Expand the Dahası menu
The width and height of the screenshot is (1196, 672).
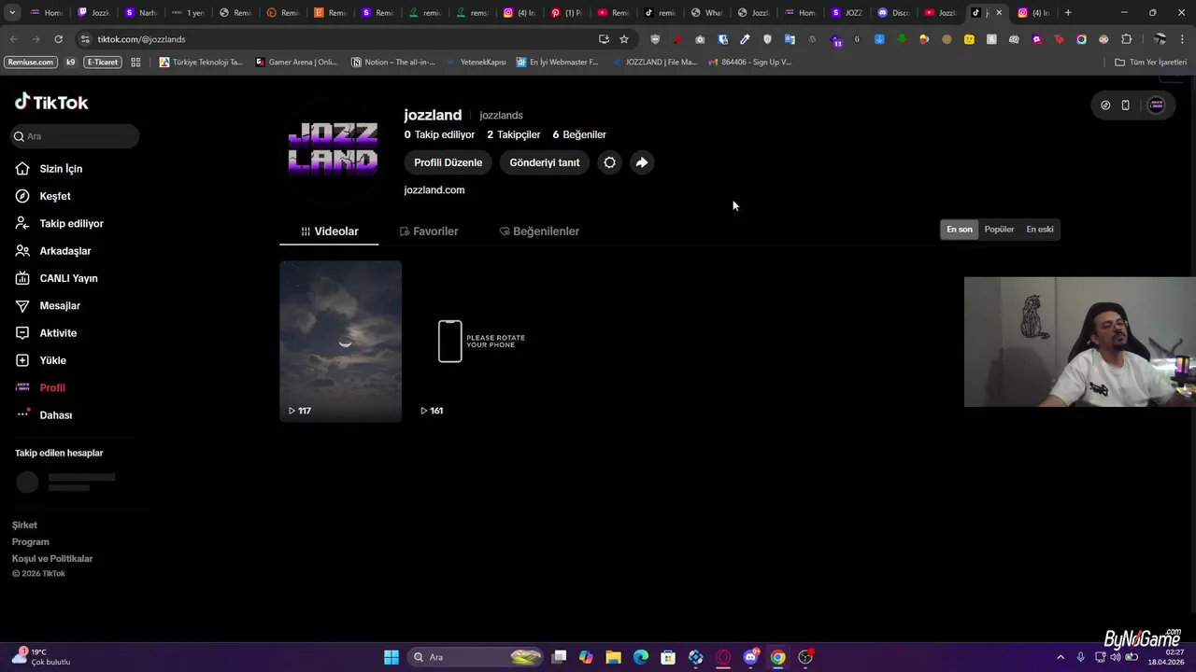(x=55, y=415)
